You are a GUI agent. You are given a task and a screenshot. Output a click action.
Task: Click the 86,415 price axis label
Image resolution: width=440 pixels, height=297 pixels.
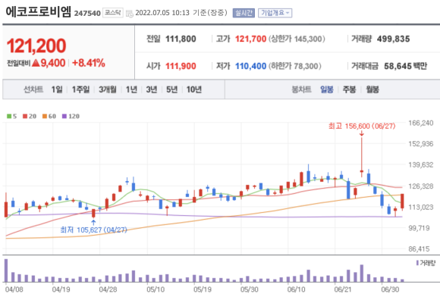(419, 249)
